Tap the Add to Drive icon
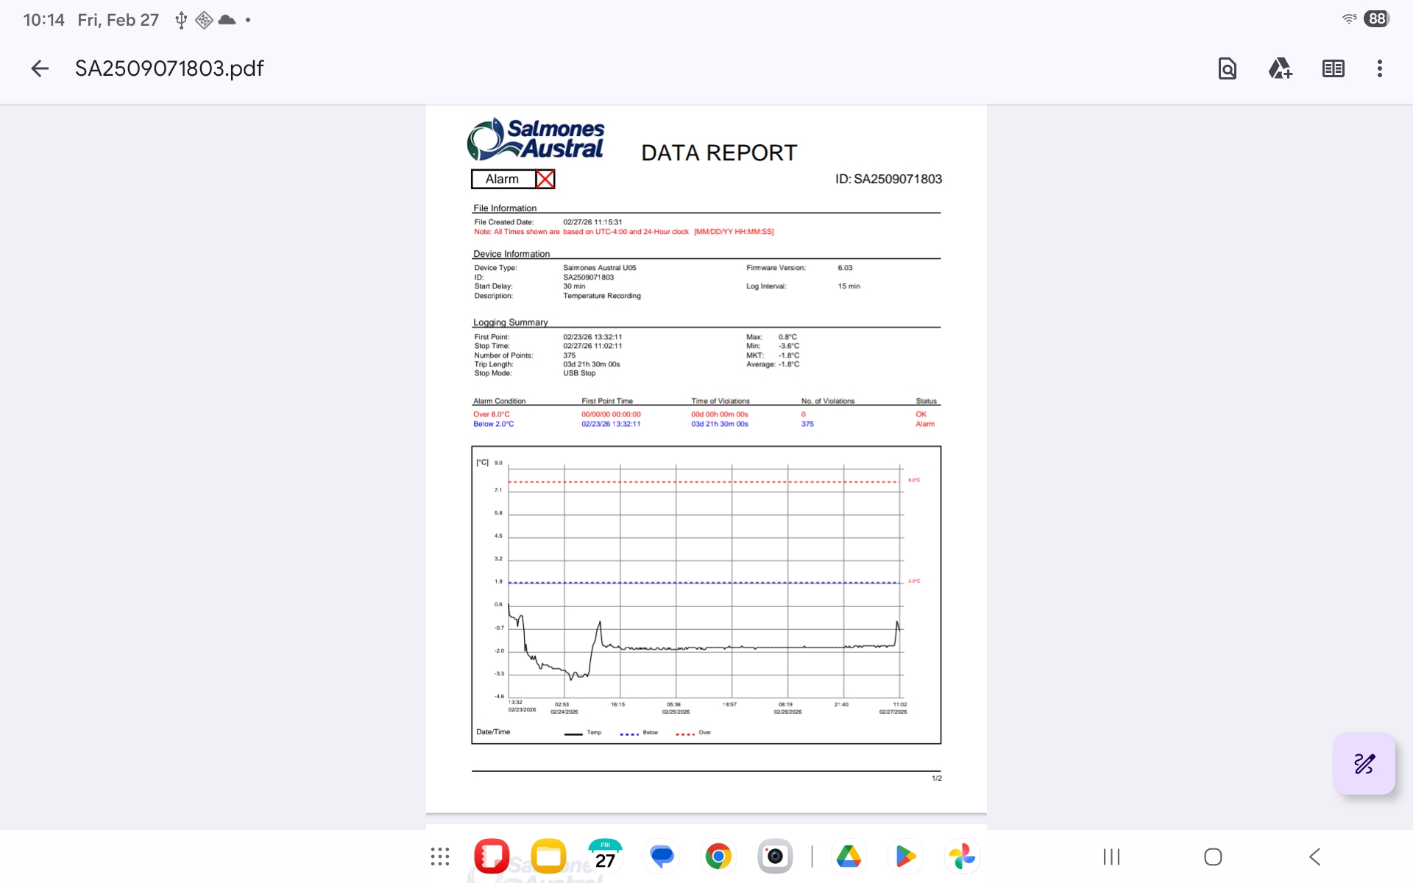 [1280, 68]
